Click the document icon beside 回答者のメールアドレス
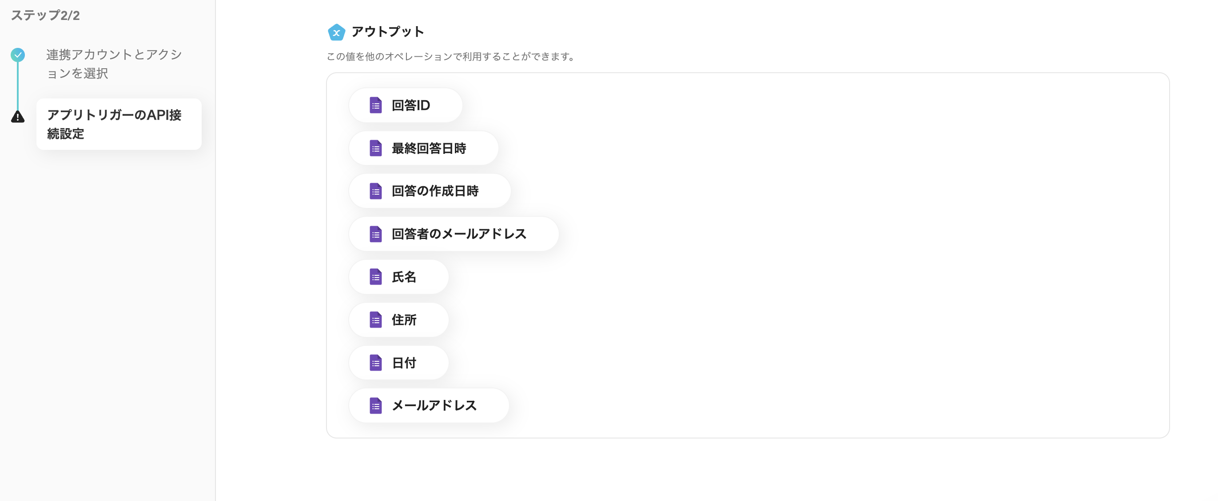This screenshot has width=1218, height=501. pos(376,234)
